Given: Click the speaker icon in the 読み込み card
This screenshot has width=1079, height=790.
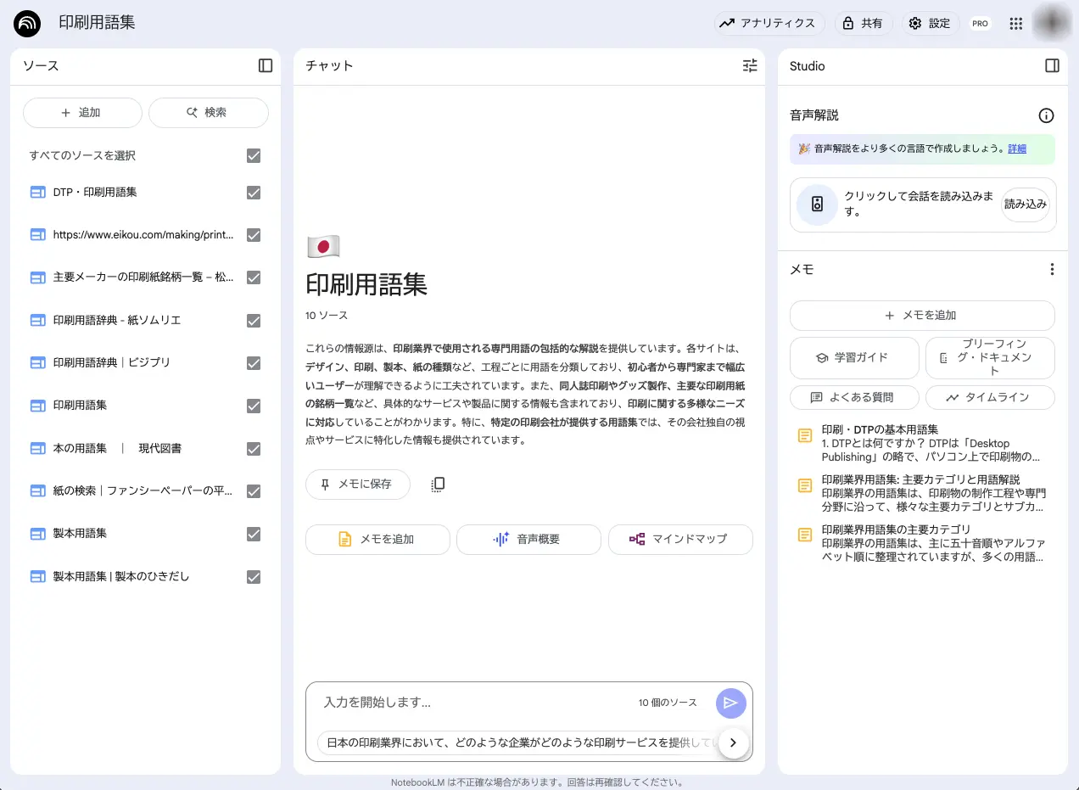Looking at the screenshot, I should pos(816,205).
